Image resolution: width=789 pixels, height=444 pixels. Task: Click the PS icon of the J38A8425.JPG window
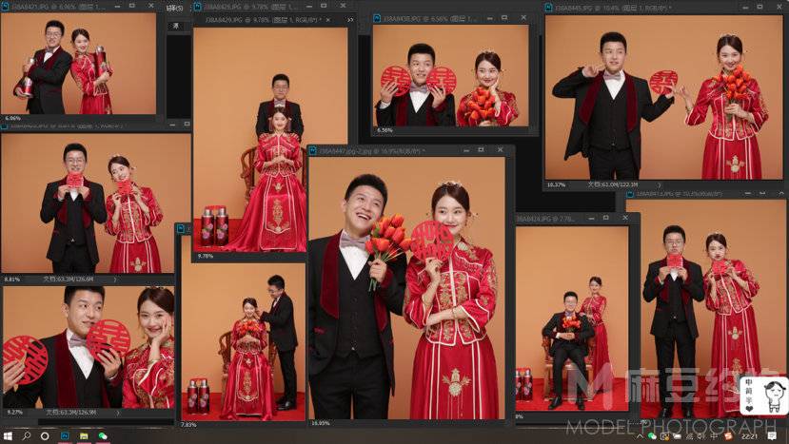coord(198,7)
